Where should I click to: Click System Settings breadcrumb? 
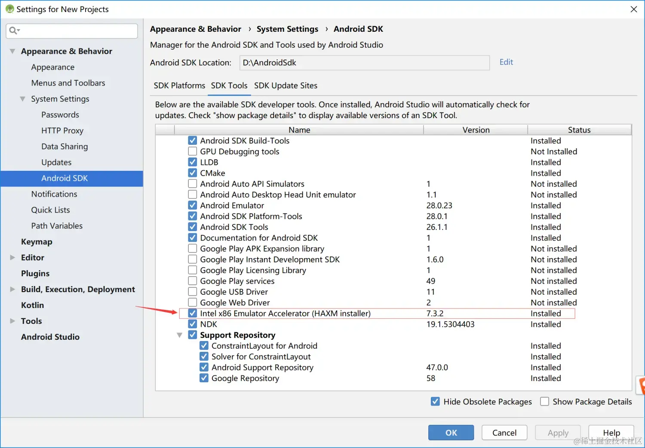pos(287,29)
